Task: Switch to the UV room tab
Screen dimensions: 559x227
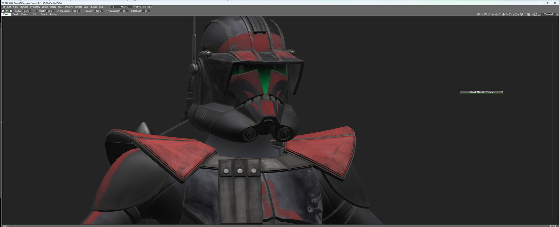Action: [34, 14]
